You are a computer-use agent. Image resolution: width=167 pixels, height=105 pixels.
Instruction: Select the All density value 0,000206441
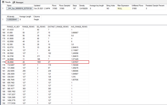(x=13, y=20)
